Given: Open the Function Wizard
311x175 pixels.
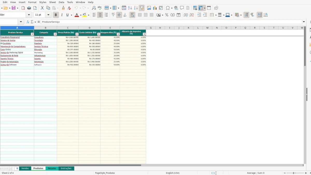Looking at the screenshot, I should click(x=28, y=22).
